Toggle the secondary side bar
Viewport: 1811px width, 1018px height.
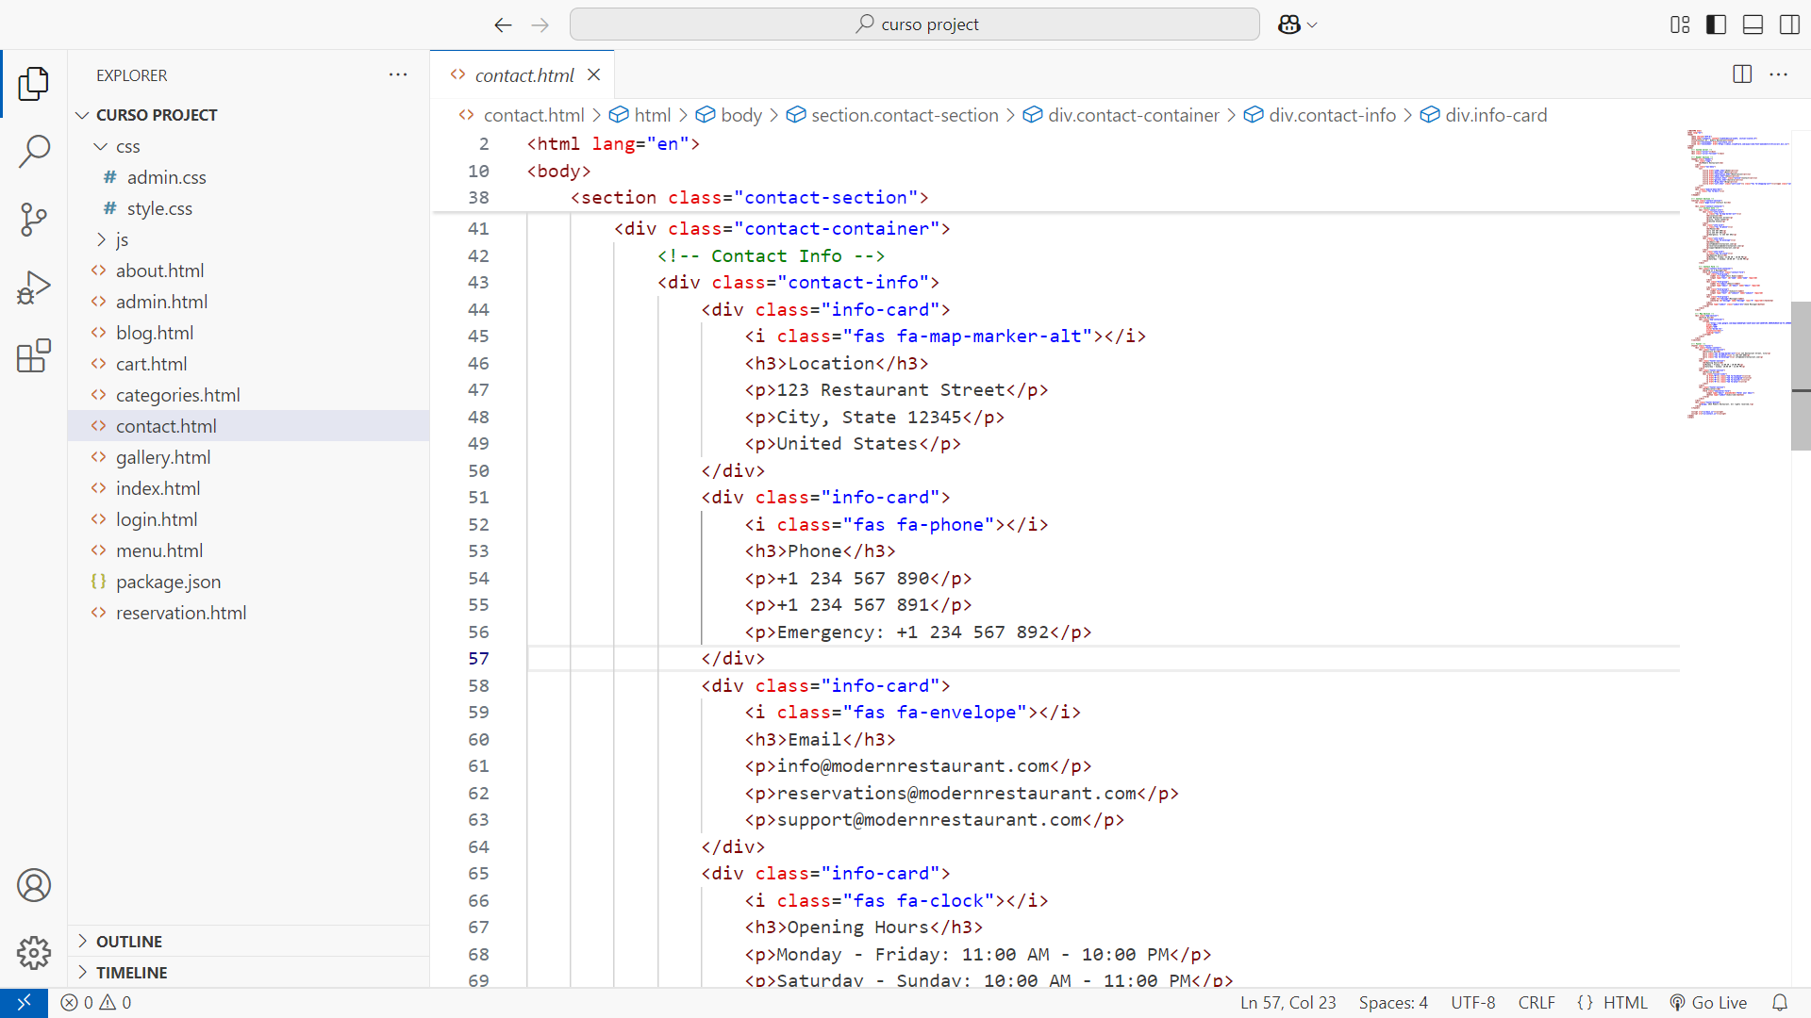pos(1789,25)
